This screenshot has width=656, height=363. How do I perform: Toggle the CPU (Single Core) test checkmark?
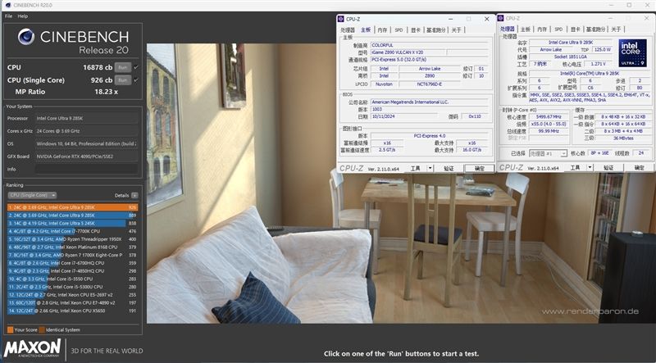point(136,79)
